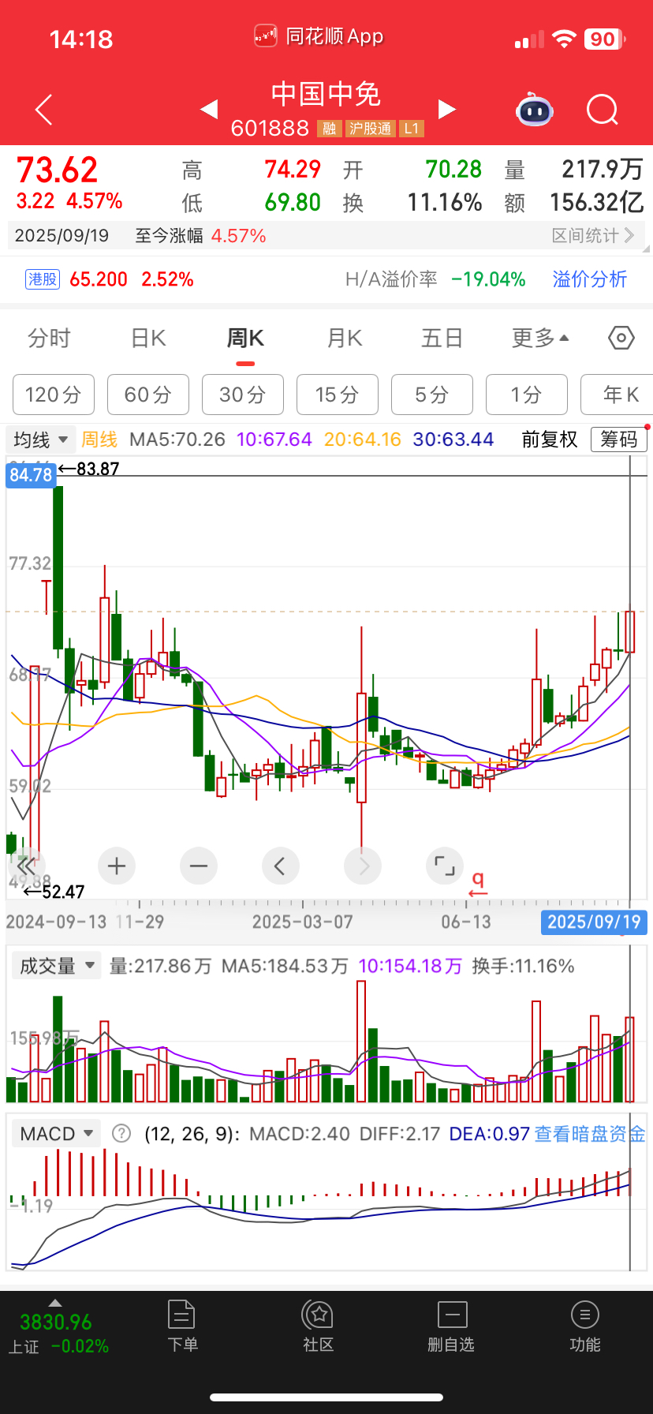The width and height of the screenshot is (653, 1414).
Task: Switch to 五日 tab
Action: (442, 339)
